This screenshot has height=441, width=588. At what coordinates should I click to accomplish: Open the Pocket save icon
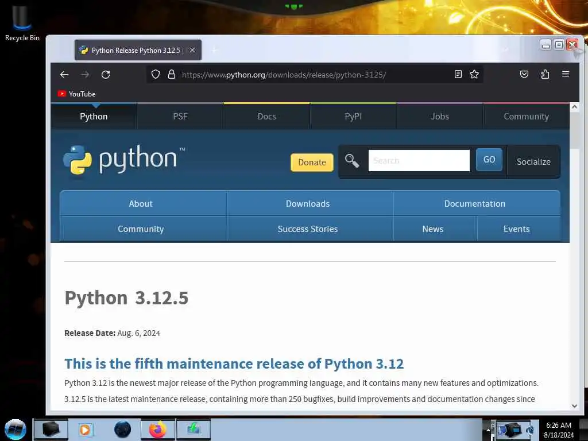[524, 74]
